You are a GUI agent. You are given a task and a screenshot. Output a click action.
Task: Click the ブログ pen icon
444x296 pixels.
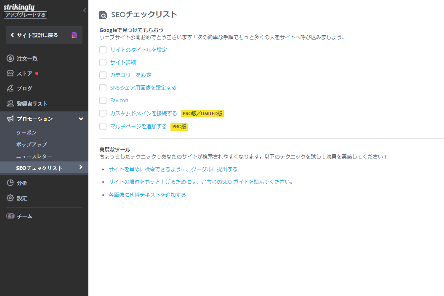point(9,88)
